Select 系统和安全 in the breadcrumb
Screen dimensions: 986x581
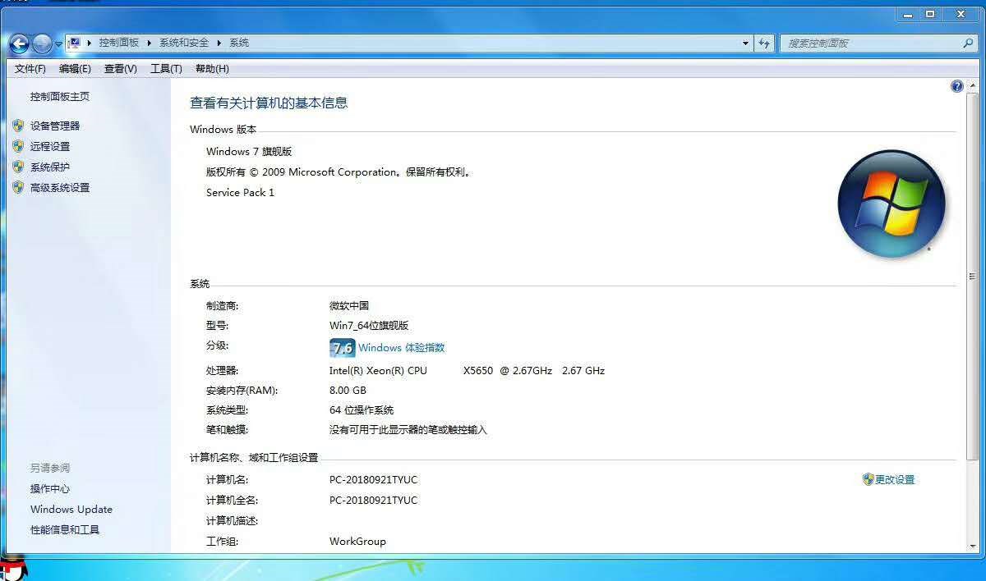(184, 43)
